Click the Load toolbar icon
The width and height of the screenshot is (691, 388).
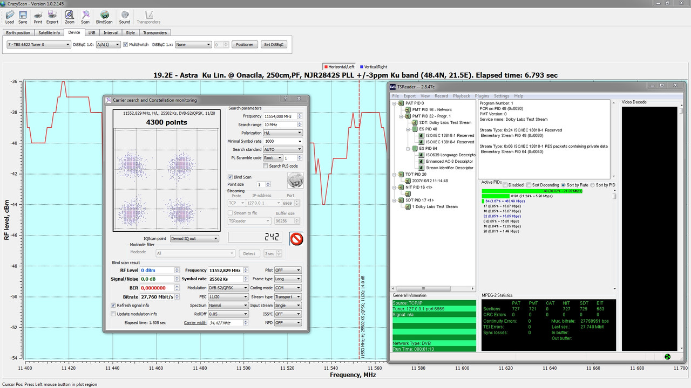click(x=9, y=16)
